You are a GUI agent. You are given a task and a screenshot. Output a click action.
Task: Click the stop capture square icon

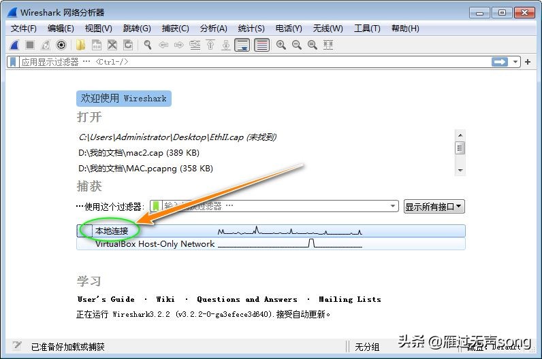(x=30, y=45)
